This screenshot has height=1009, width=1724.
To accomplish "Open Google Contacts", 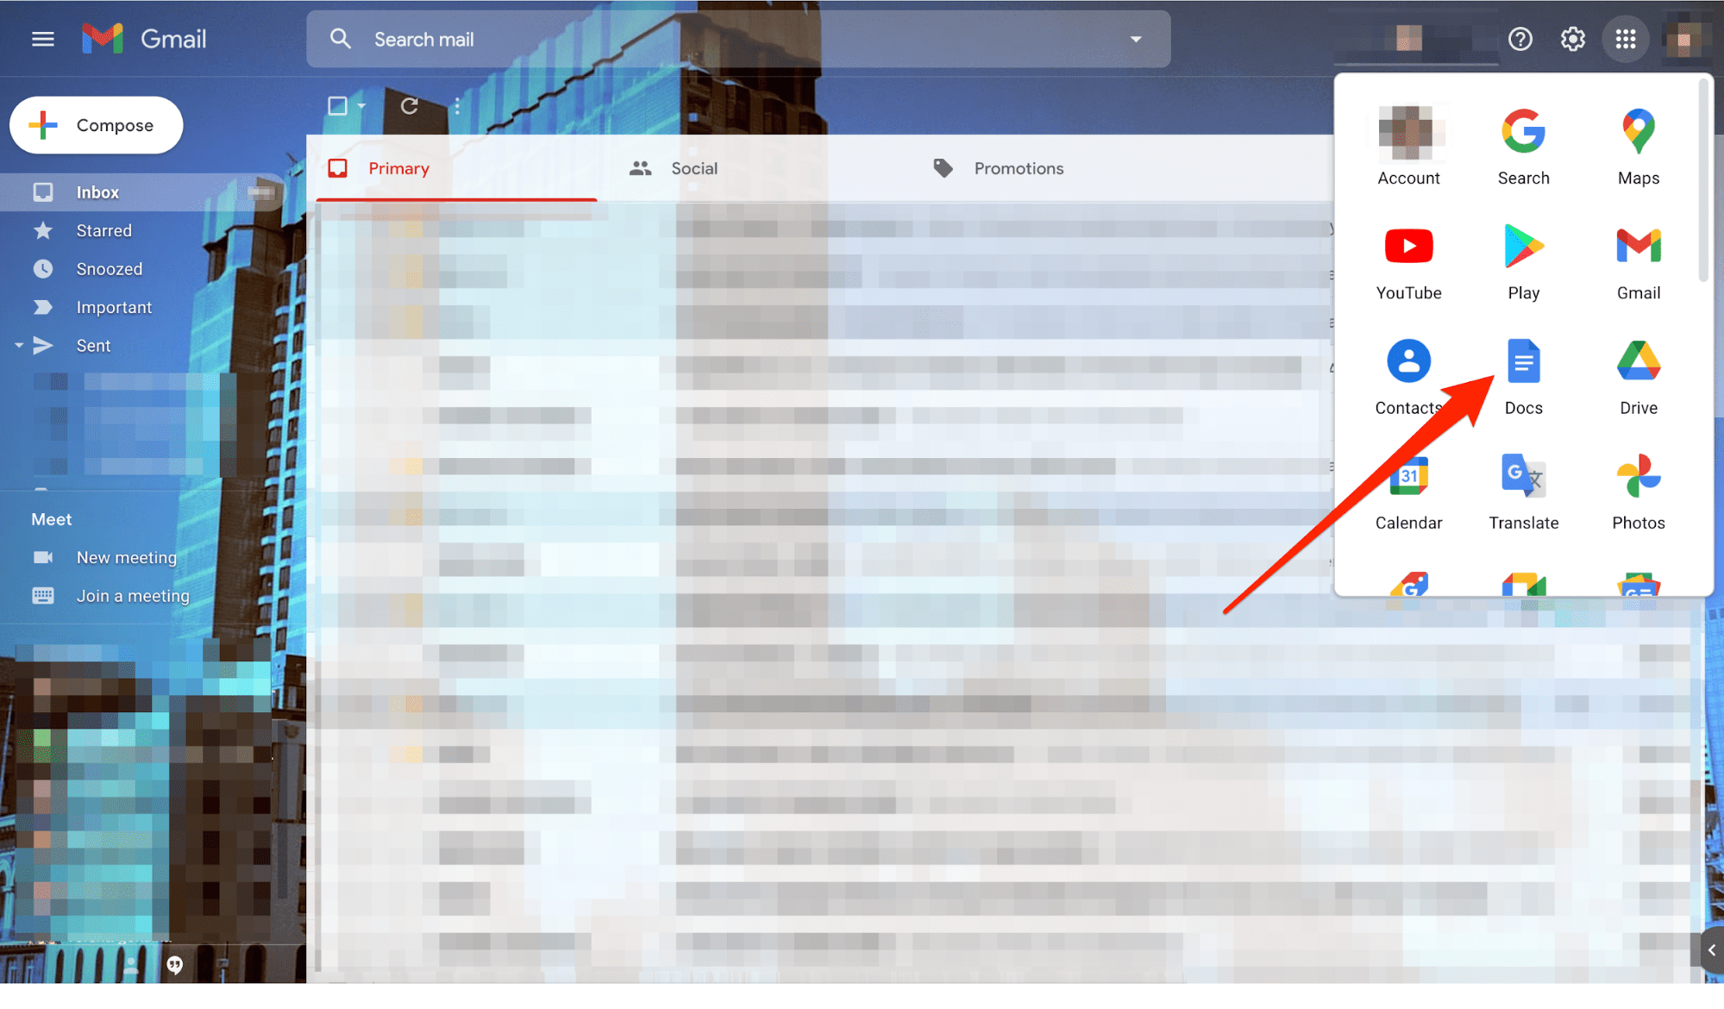I will click(1408, 375).
